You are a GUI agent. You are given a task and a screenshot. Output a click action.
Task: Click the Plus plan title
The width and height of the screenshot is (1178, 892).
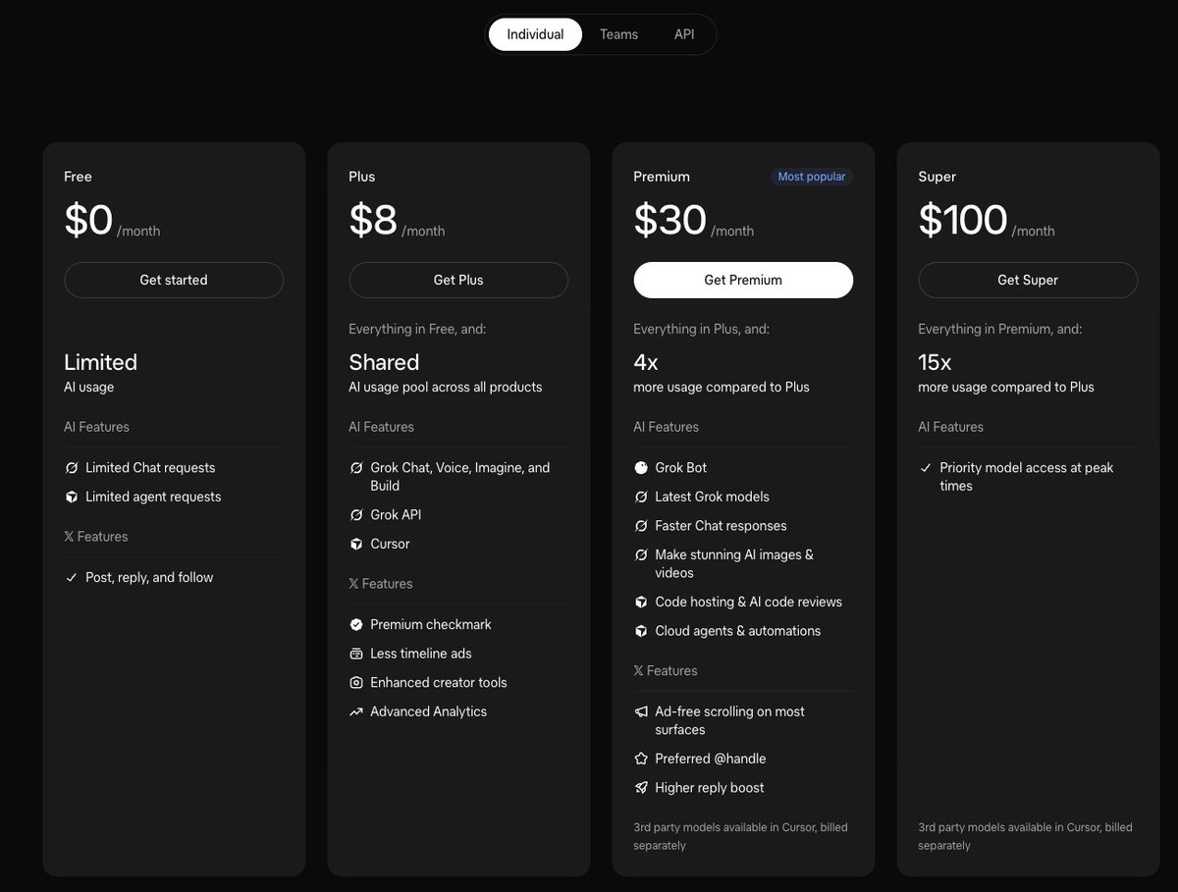pyautogui.click(x=362, y=177)
